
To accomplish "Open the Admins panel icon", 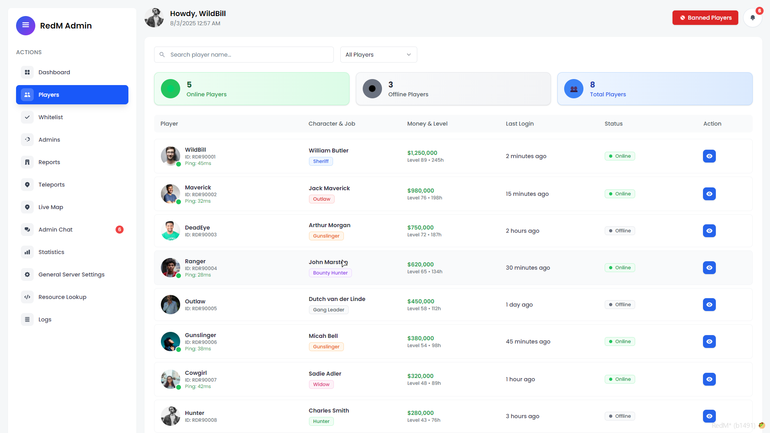I will click(x=27, y=140).
